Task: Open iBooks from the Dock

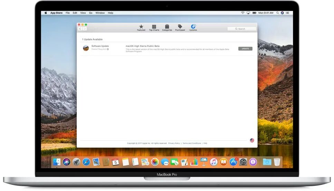Action: tap(223, 162)
